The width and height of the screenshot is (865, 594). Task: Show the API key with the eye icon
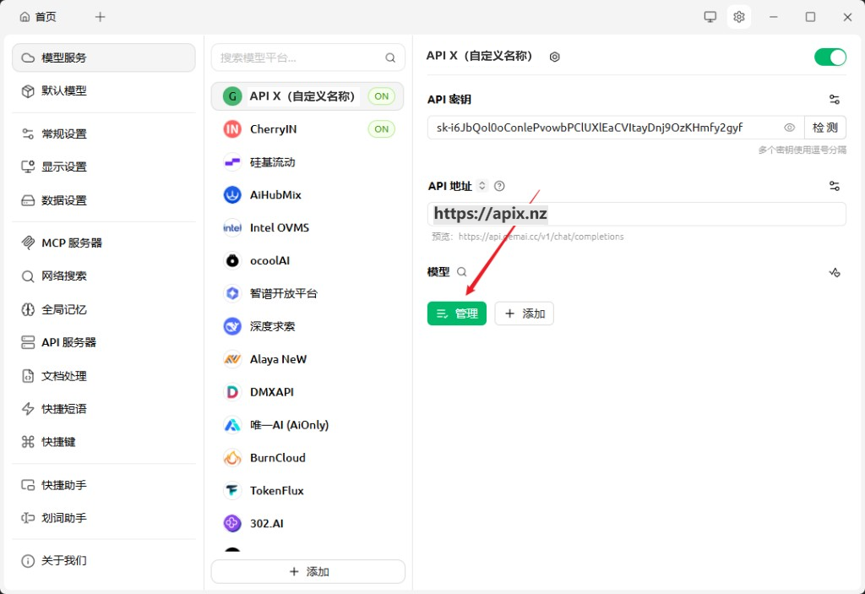(x=790, y=128)
